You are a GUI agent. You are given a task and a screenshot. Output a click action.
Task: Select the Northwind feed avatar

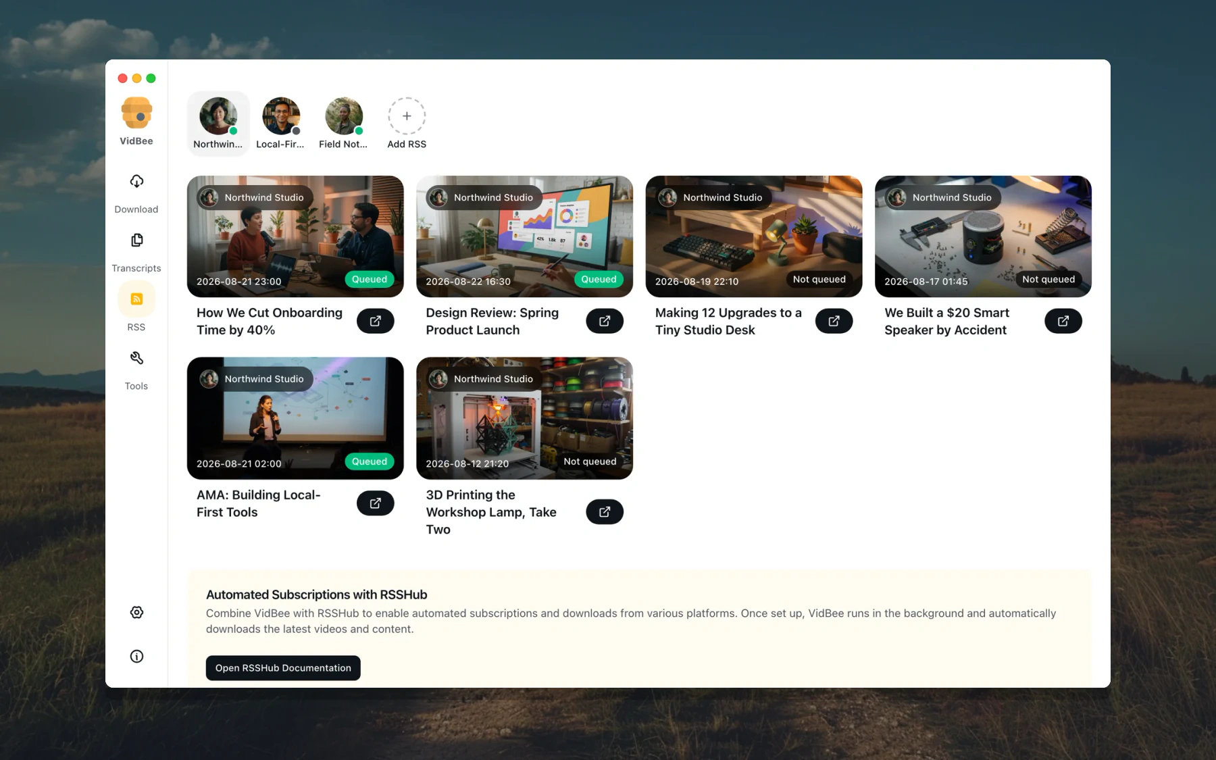coord(218,116)
